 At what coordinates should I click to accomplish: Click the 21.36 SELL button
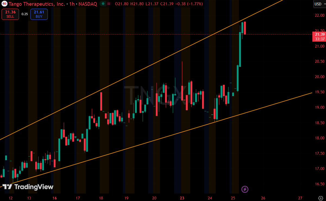coord(10,14)
